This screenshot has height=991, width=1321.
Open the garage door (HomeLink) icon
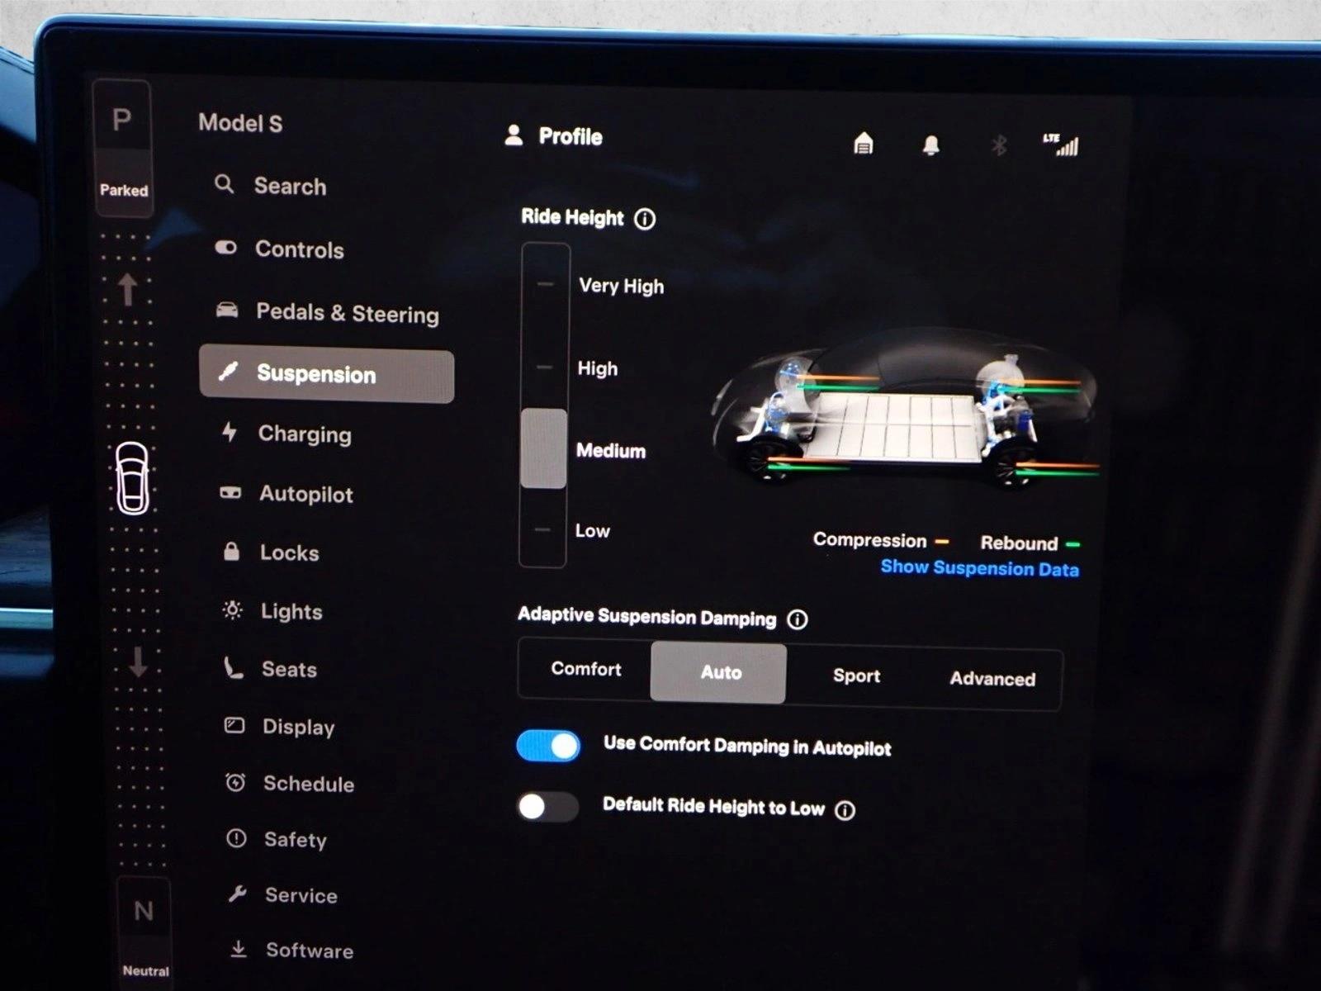point(863,144)
